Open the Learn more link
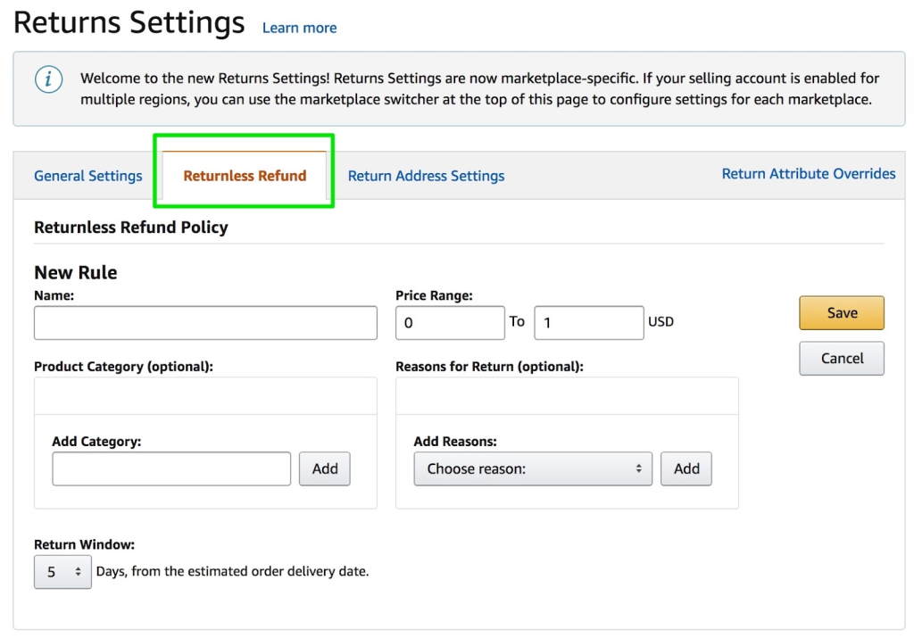The width and height of the screenshot is (914, 638). coord(299,28)
